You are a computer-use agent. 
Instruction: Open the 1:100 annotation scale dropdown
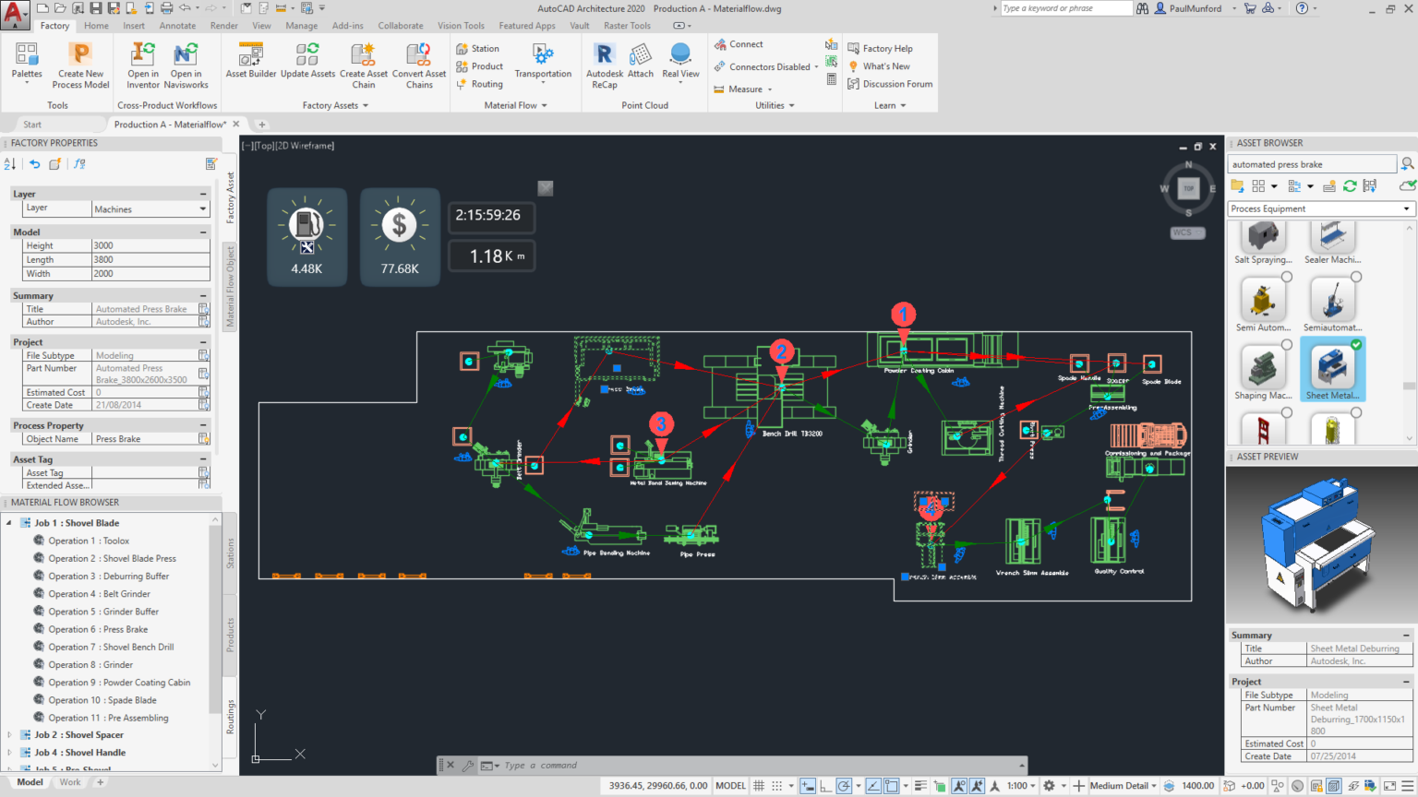tap(1021, 786)
